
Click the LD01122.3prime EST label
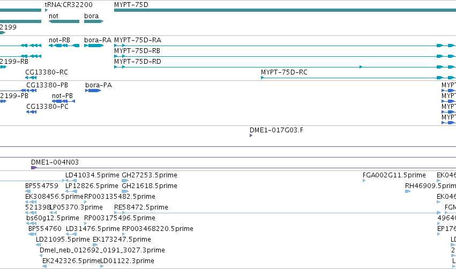(127, 261)
